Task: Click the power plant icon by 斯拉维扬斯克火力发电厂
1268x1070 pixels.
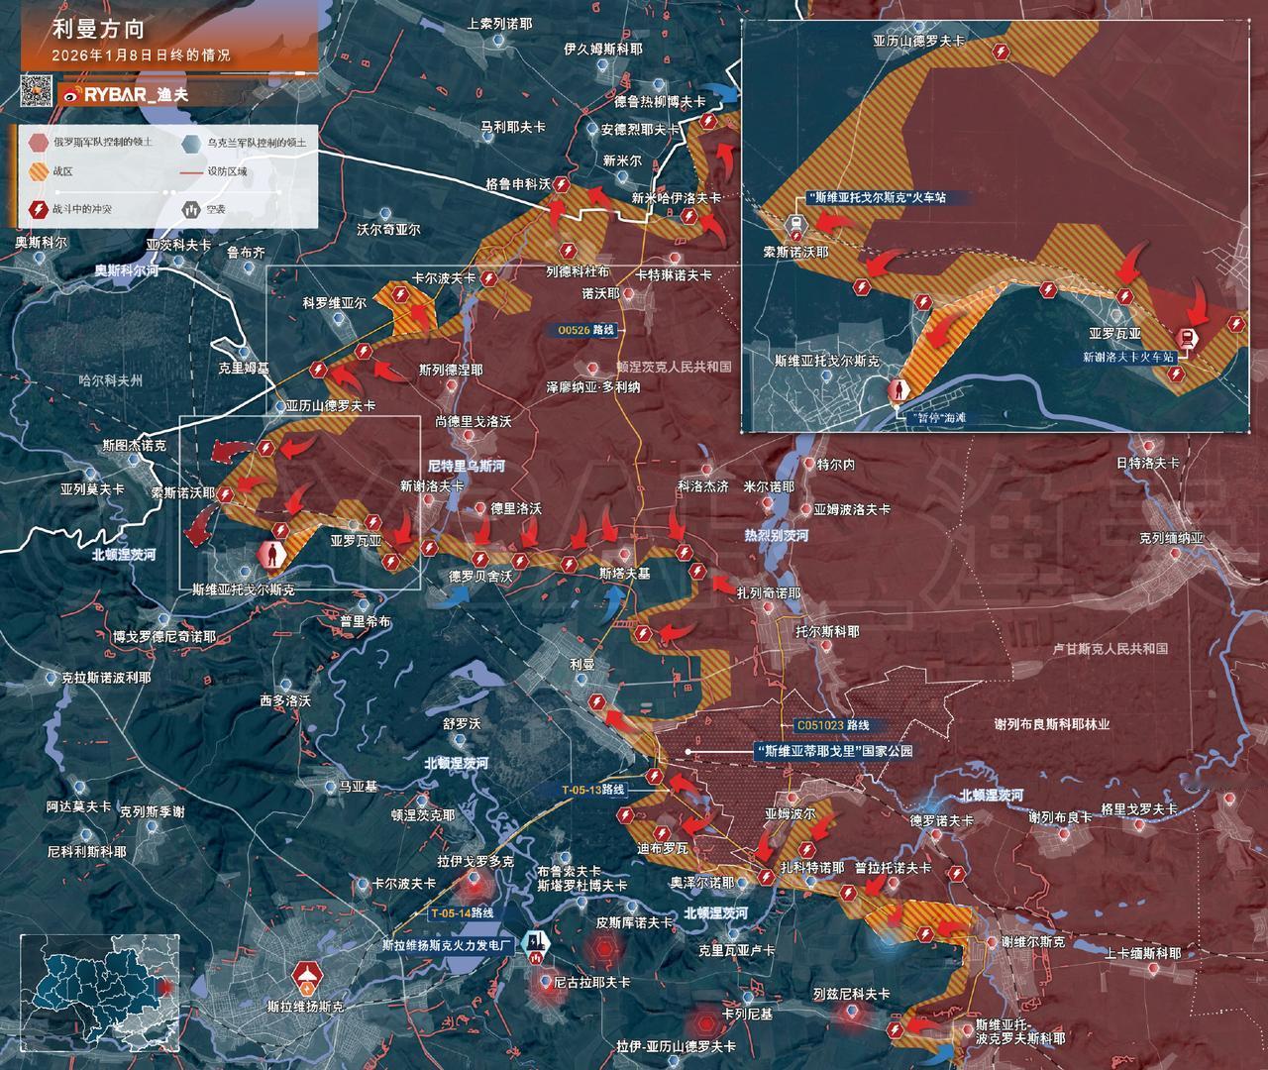Action: tap(537, 944)
